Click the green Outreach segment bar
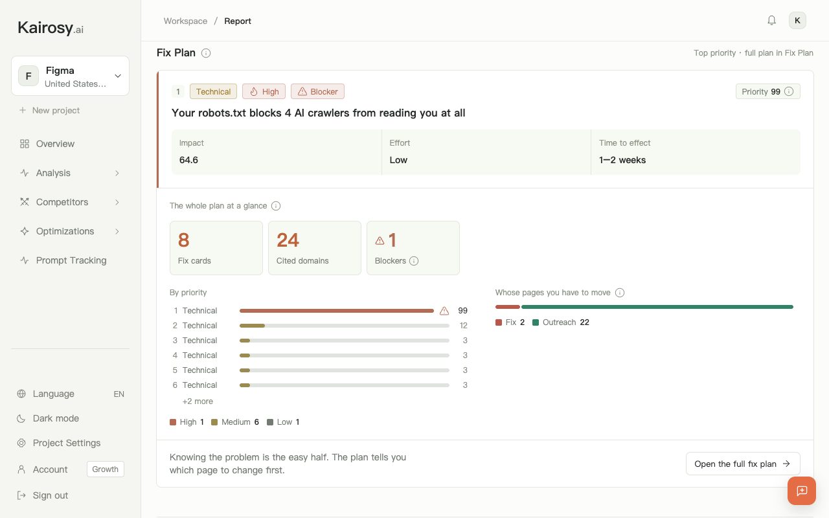 point(657,307)
